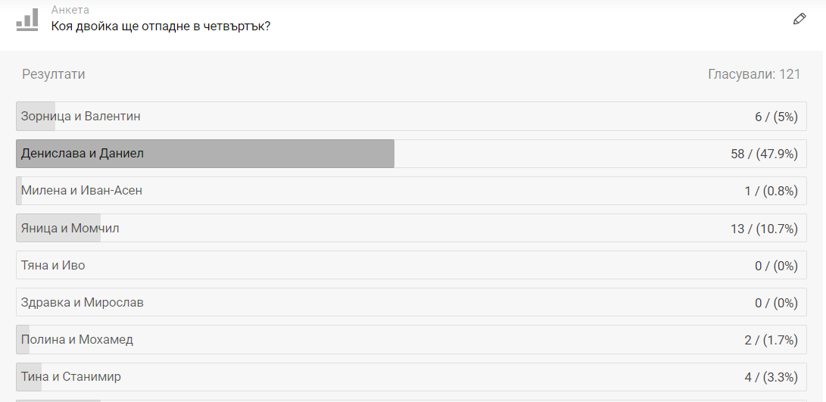Click the 4 / (3.3%) vote count
The width and height of the screenshot is (826, 402).
click(771, 377)
